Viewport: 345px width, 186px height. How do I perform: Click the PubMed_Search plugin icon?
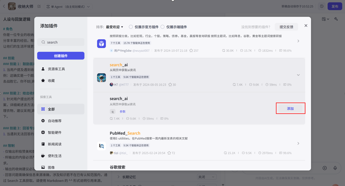point(102,146)
